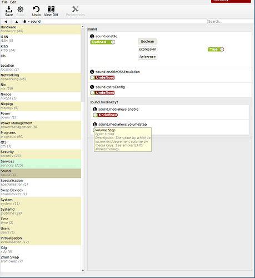Click info icon beside sound.enable
Image resolution: width=255 pixels, height=278 pixels.
(92, 36)
